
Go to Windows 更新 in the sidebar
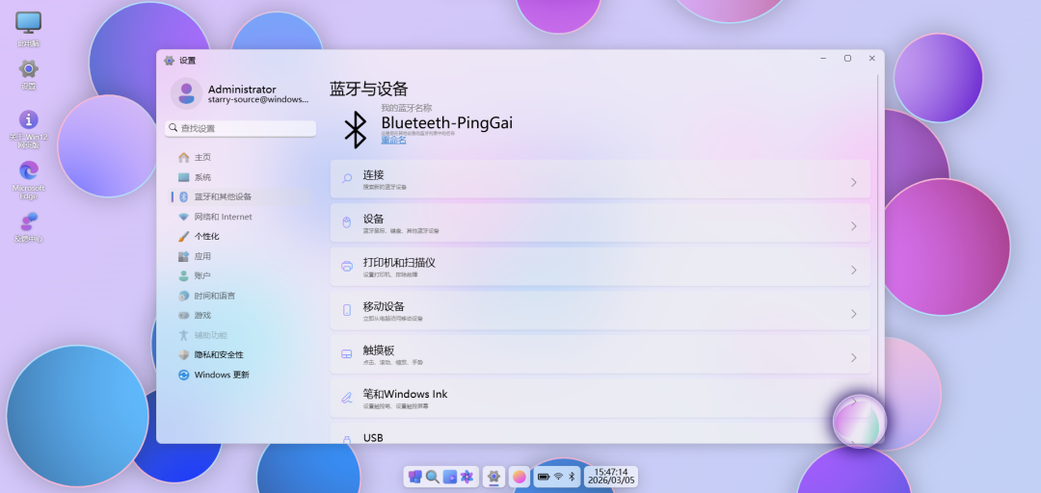coord(240,375)
